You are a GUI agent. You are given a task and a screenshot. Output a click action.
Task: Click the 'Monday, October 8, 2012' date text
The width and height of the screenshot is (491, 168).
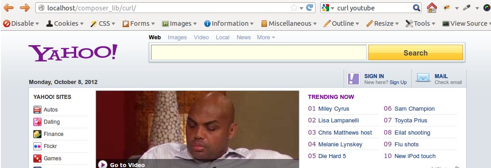63,82
